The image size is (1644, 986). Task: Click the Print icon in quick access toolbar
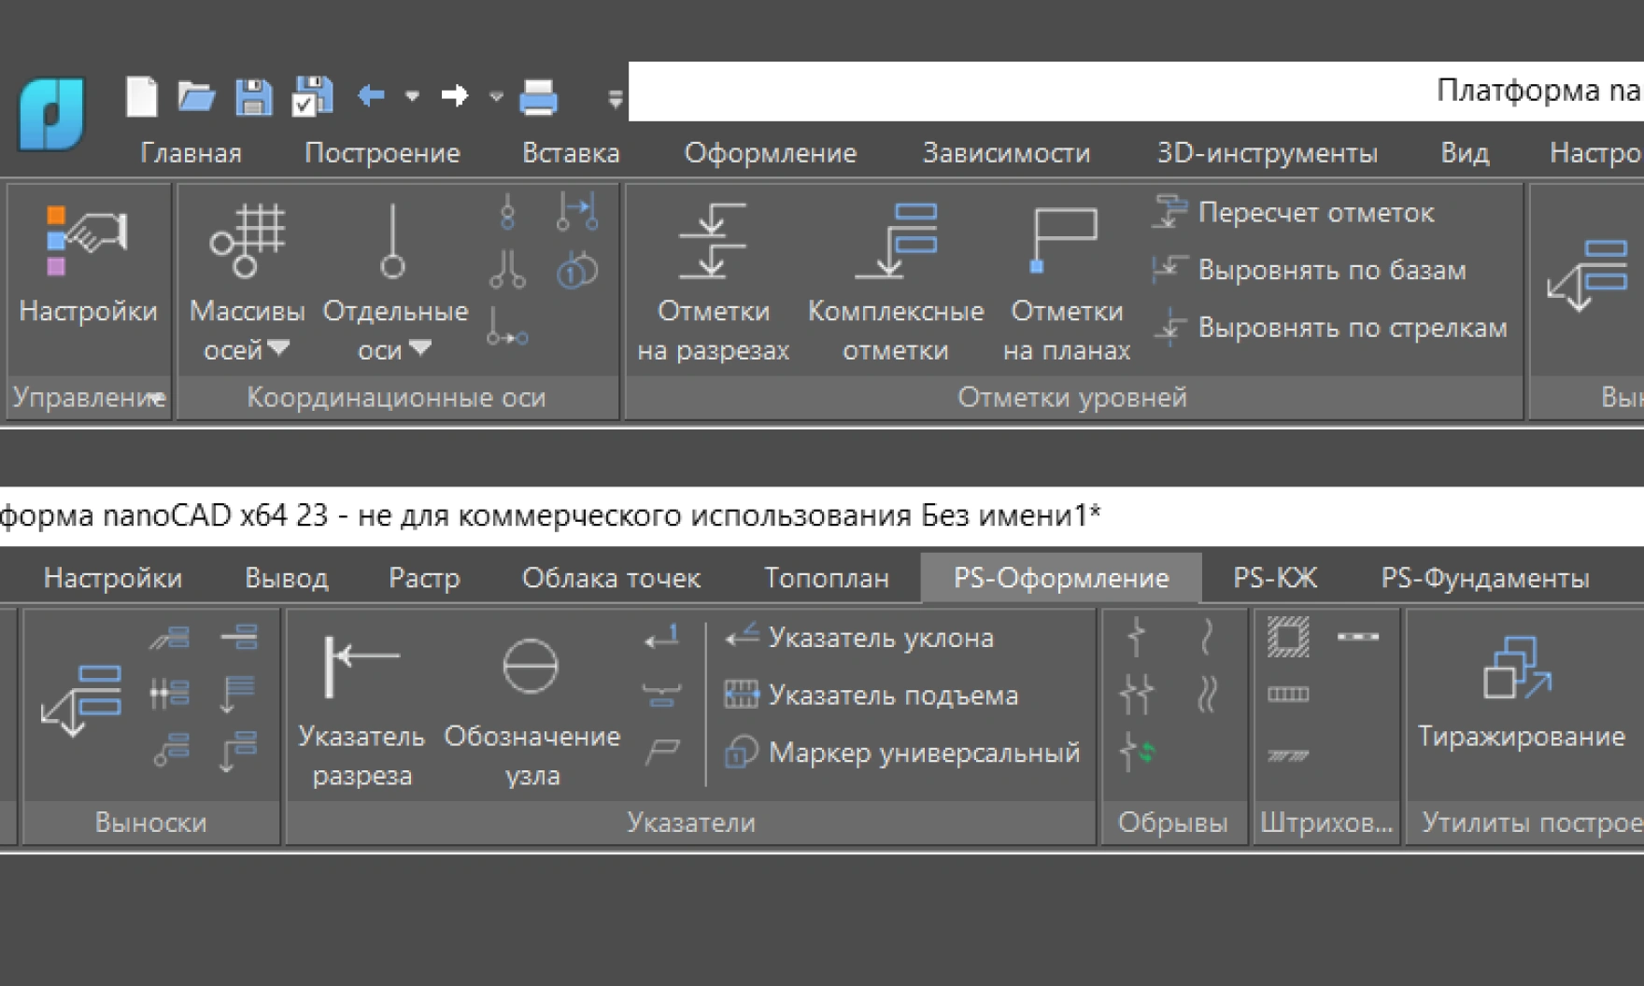[538, 96]
